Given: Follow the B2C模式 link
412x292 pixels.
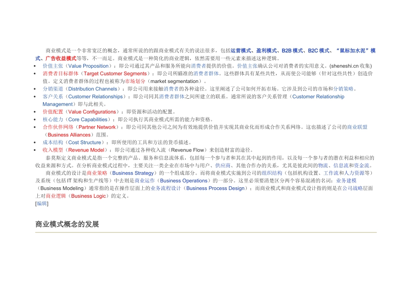Looking at the screenshot, I should pos(319,50).
